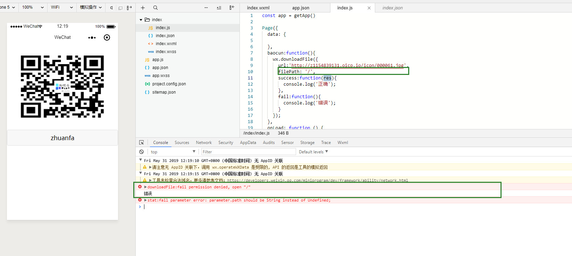Open the AppData devtools tab
Image resolution: width=572 pixels, height=256 pixels.
(248, 143)
